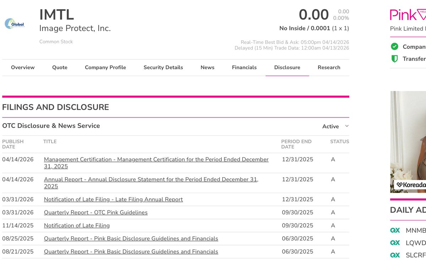Open the Management Certification December 31, 2025 filing
Screen dimensions: 426x260
[x=156, y=163]
